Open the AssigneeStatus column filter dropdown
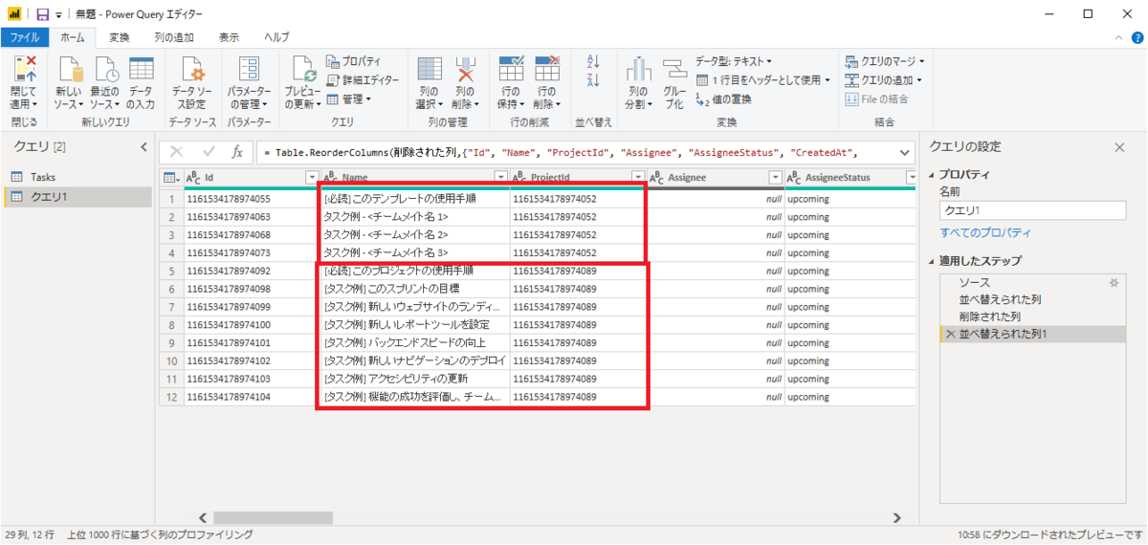This screenshot has width=1148, height=545. click(912, 178)
